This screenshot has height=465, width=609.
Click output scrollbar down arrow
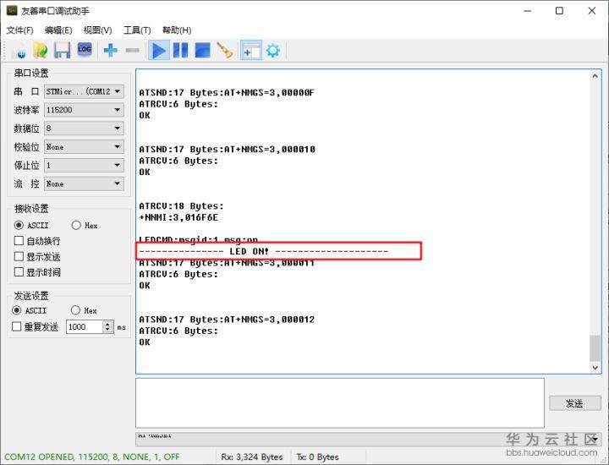(x=595, y=368)
